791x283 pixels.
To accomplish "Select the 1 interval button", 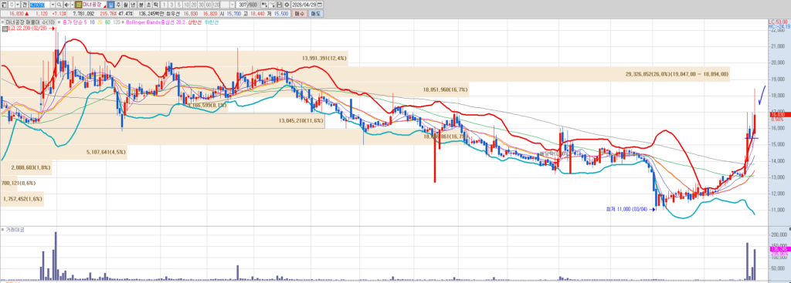I will point(165,5).
